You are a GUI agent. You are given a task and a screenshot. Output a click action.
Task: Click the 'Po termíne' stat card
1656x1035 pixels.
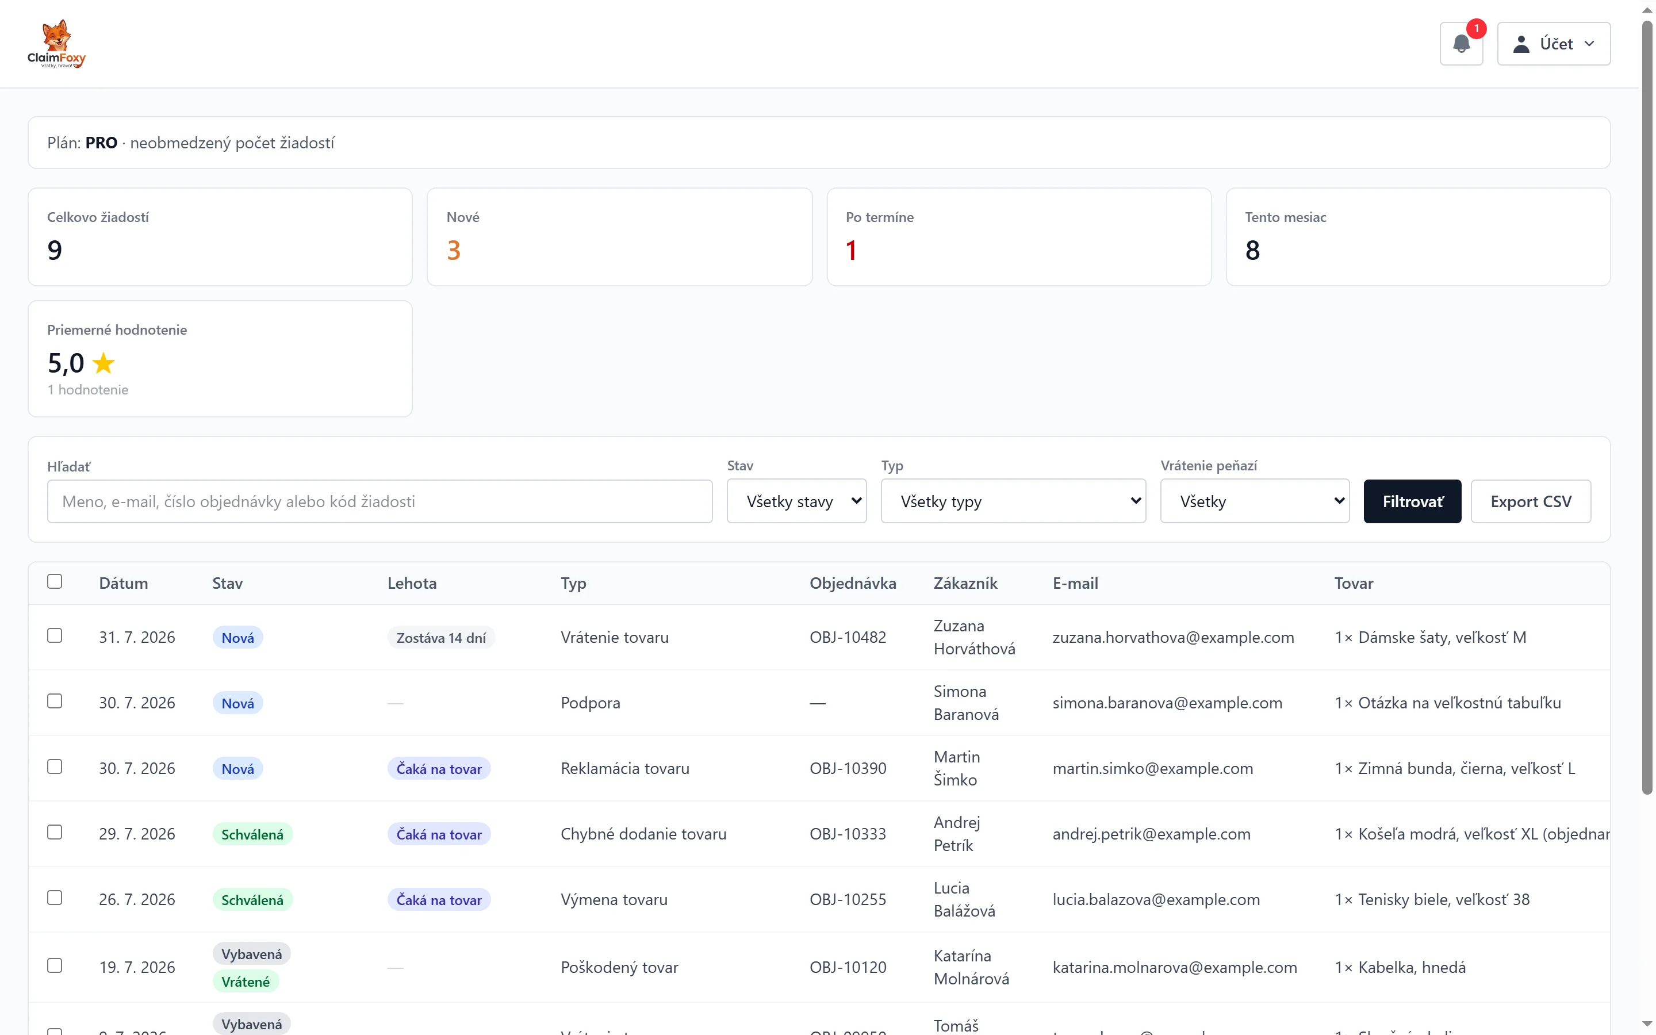1019,237
